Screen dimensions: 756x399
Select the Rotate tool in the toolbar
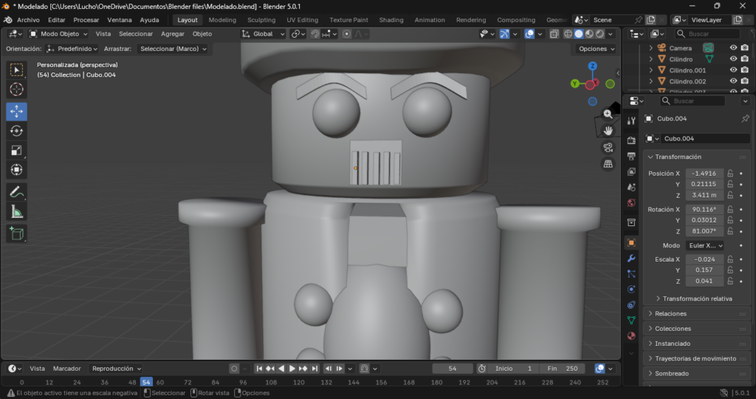point(17,131)
